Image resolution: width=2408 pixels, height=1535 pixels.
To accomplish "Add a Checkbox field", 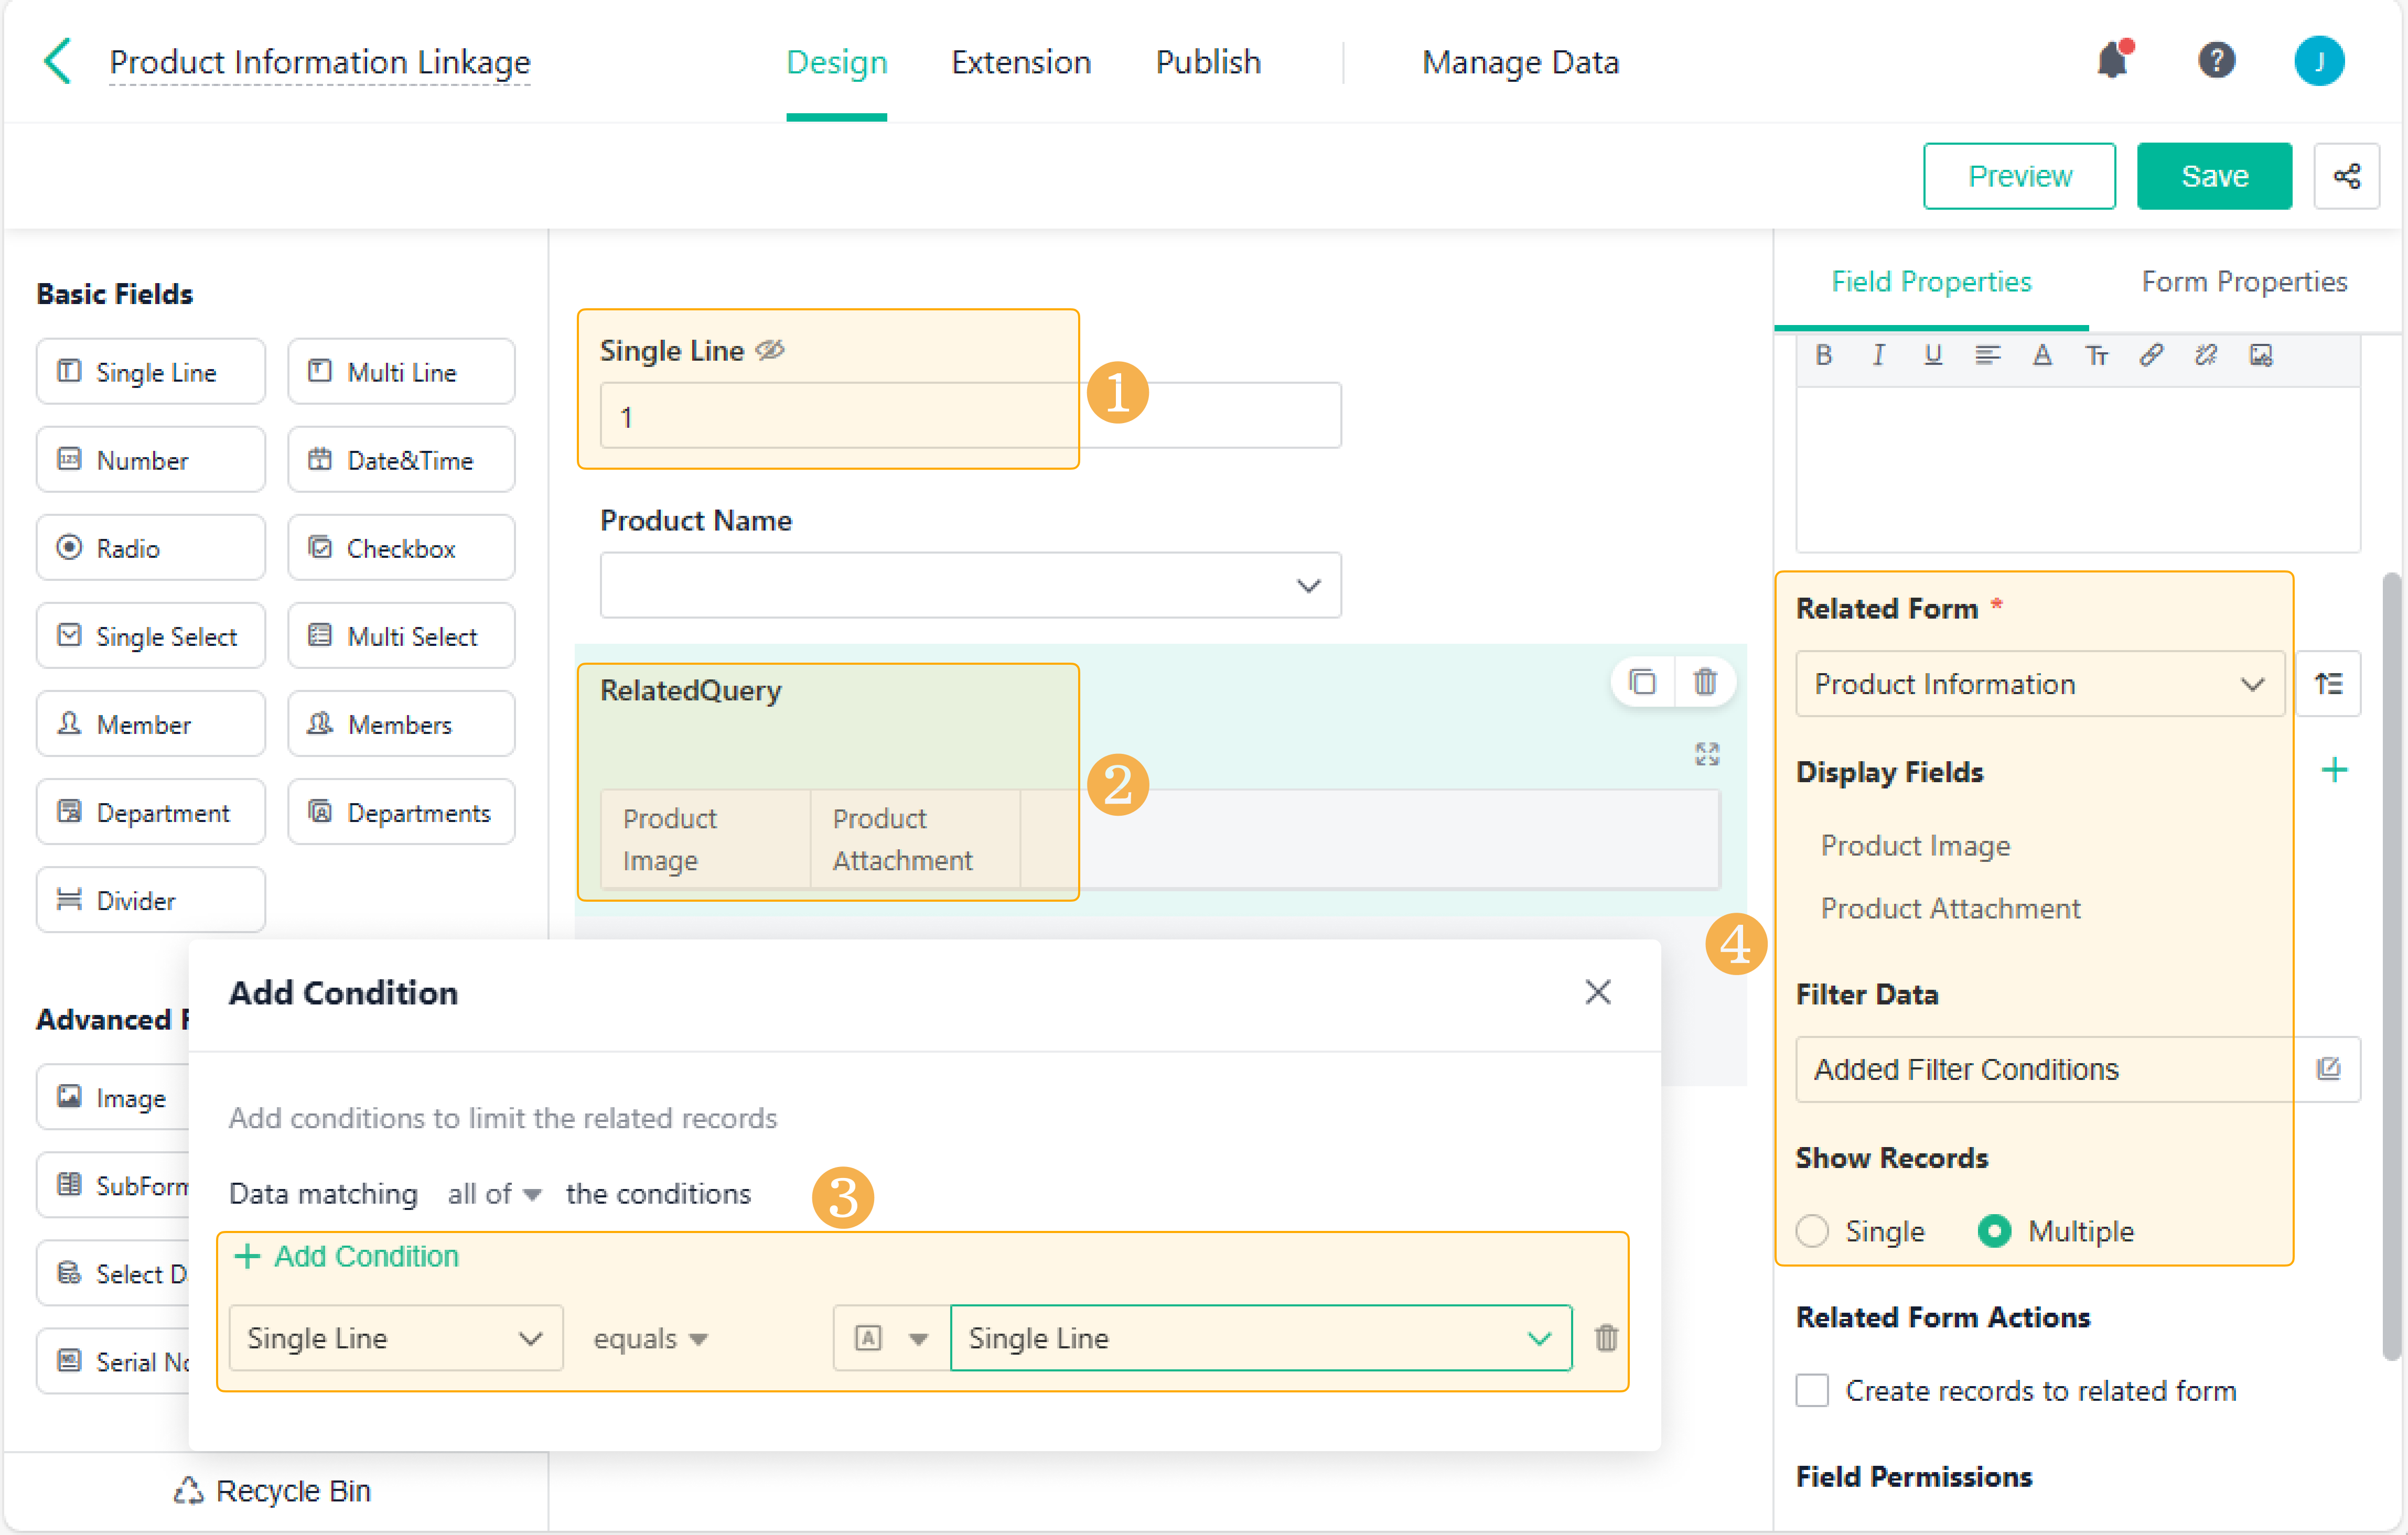I will 401,548.
